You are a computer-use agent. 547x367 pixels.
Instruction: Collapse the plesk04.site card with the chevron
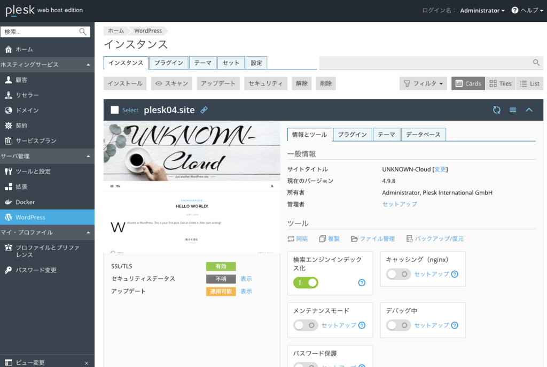(x=529, y=110)
